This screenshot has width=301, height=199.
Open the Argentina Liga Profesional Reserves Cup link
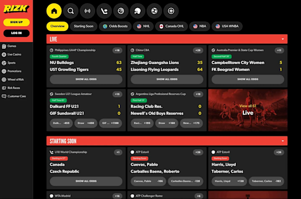tap(160, 94)
